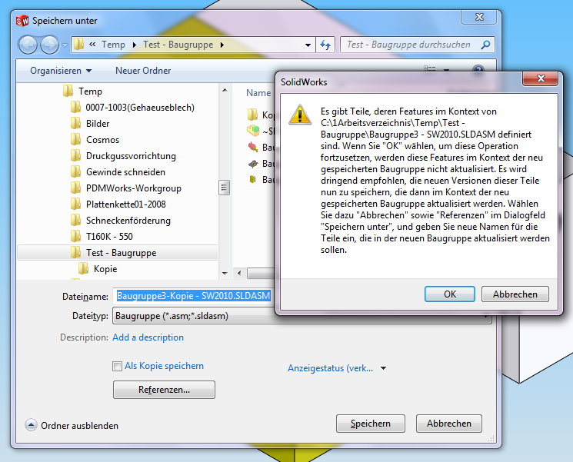The height and width of the screenshot is (462, 573).
Task: Open recent locations dropdown beside navigation arrows
Action: click(x=65, y=45)
